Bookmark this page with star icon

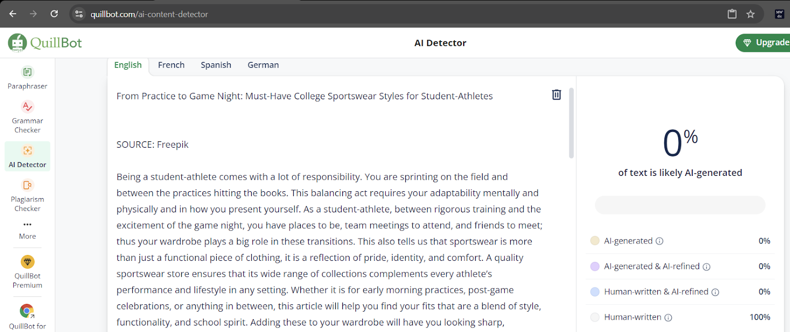point(750,14)
